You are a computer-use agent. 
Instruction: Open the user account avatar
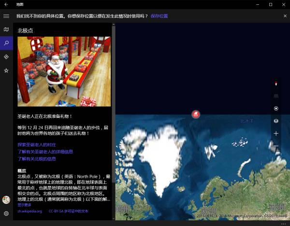(6, 200)
